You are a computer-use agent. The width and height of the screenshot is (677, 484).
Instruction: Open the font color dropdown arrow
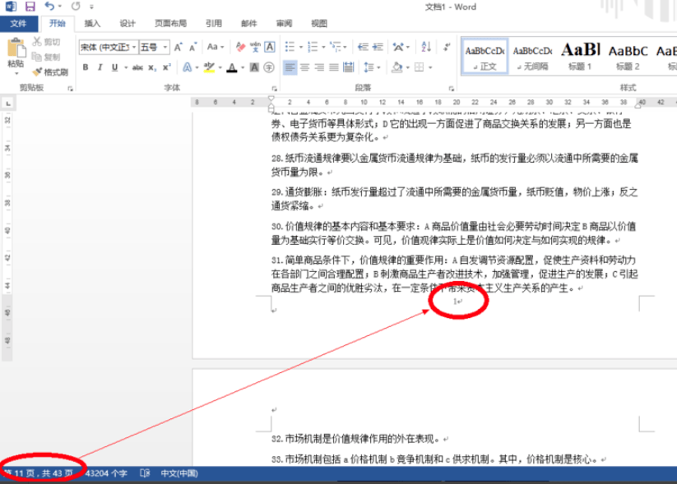(242, 66)
